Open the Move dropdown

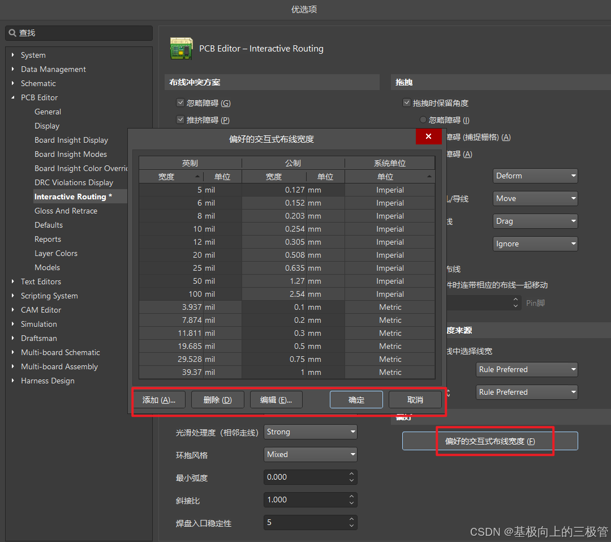(x=535, y=199)
